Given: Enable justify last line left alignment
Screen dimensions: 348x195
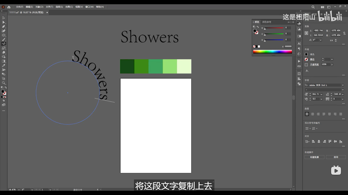Looking at the screenshot, I should click(x=324, y=114).
